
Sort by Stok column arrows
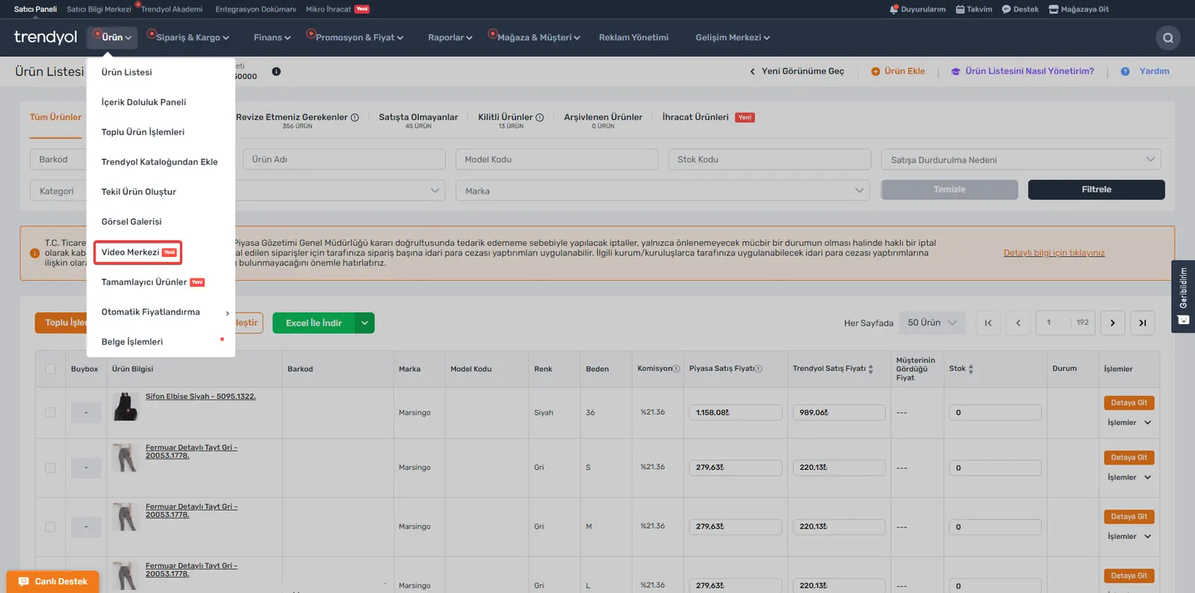tap(971, 369)
